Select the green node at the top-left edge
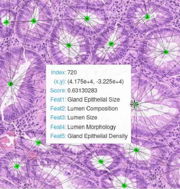 [x=6, y=22]
